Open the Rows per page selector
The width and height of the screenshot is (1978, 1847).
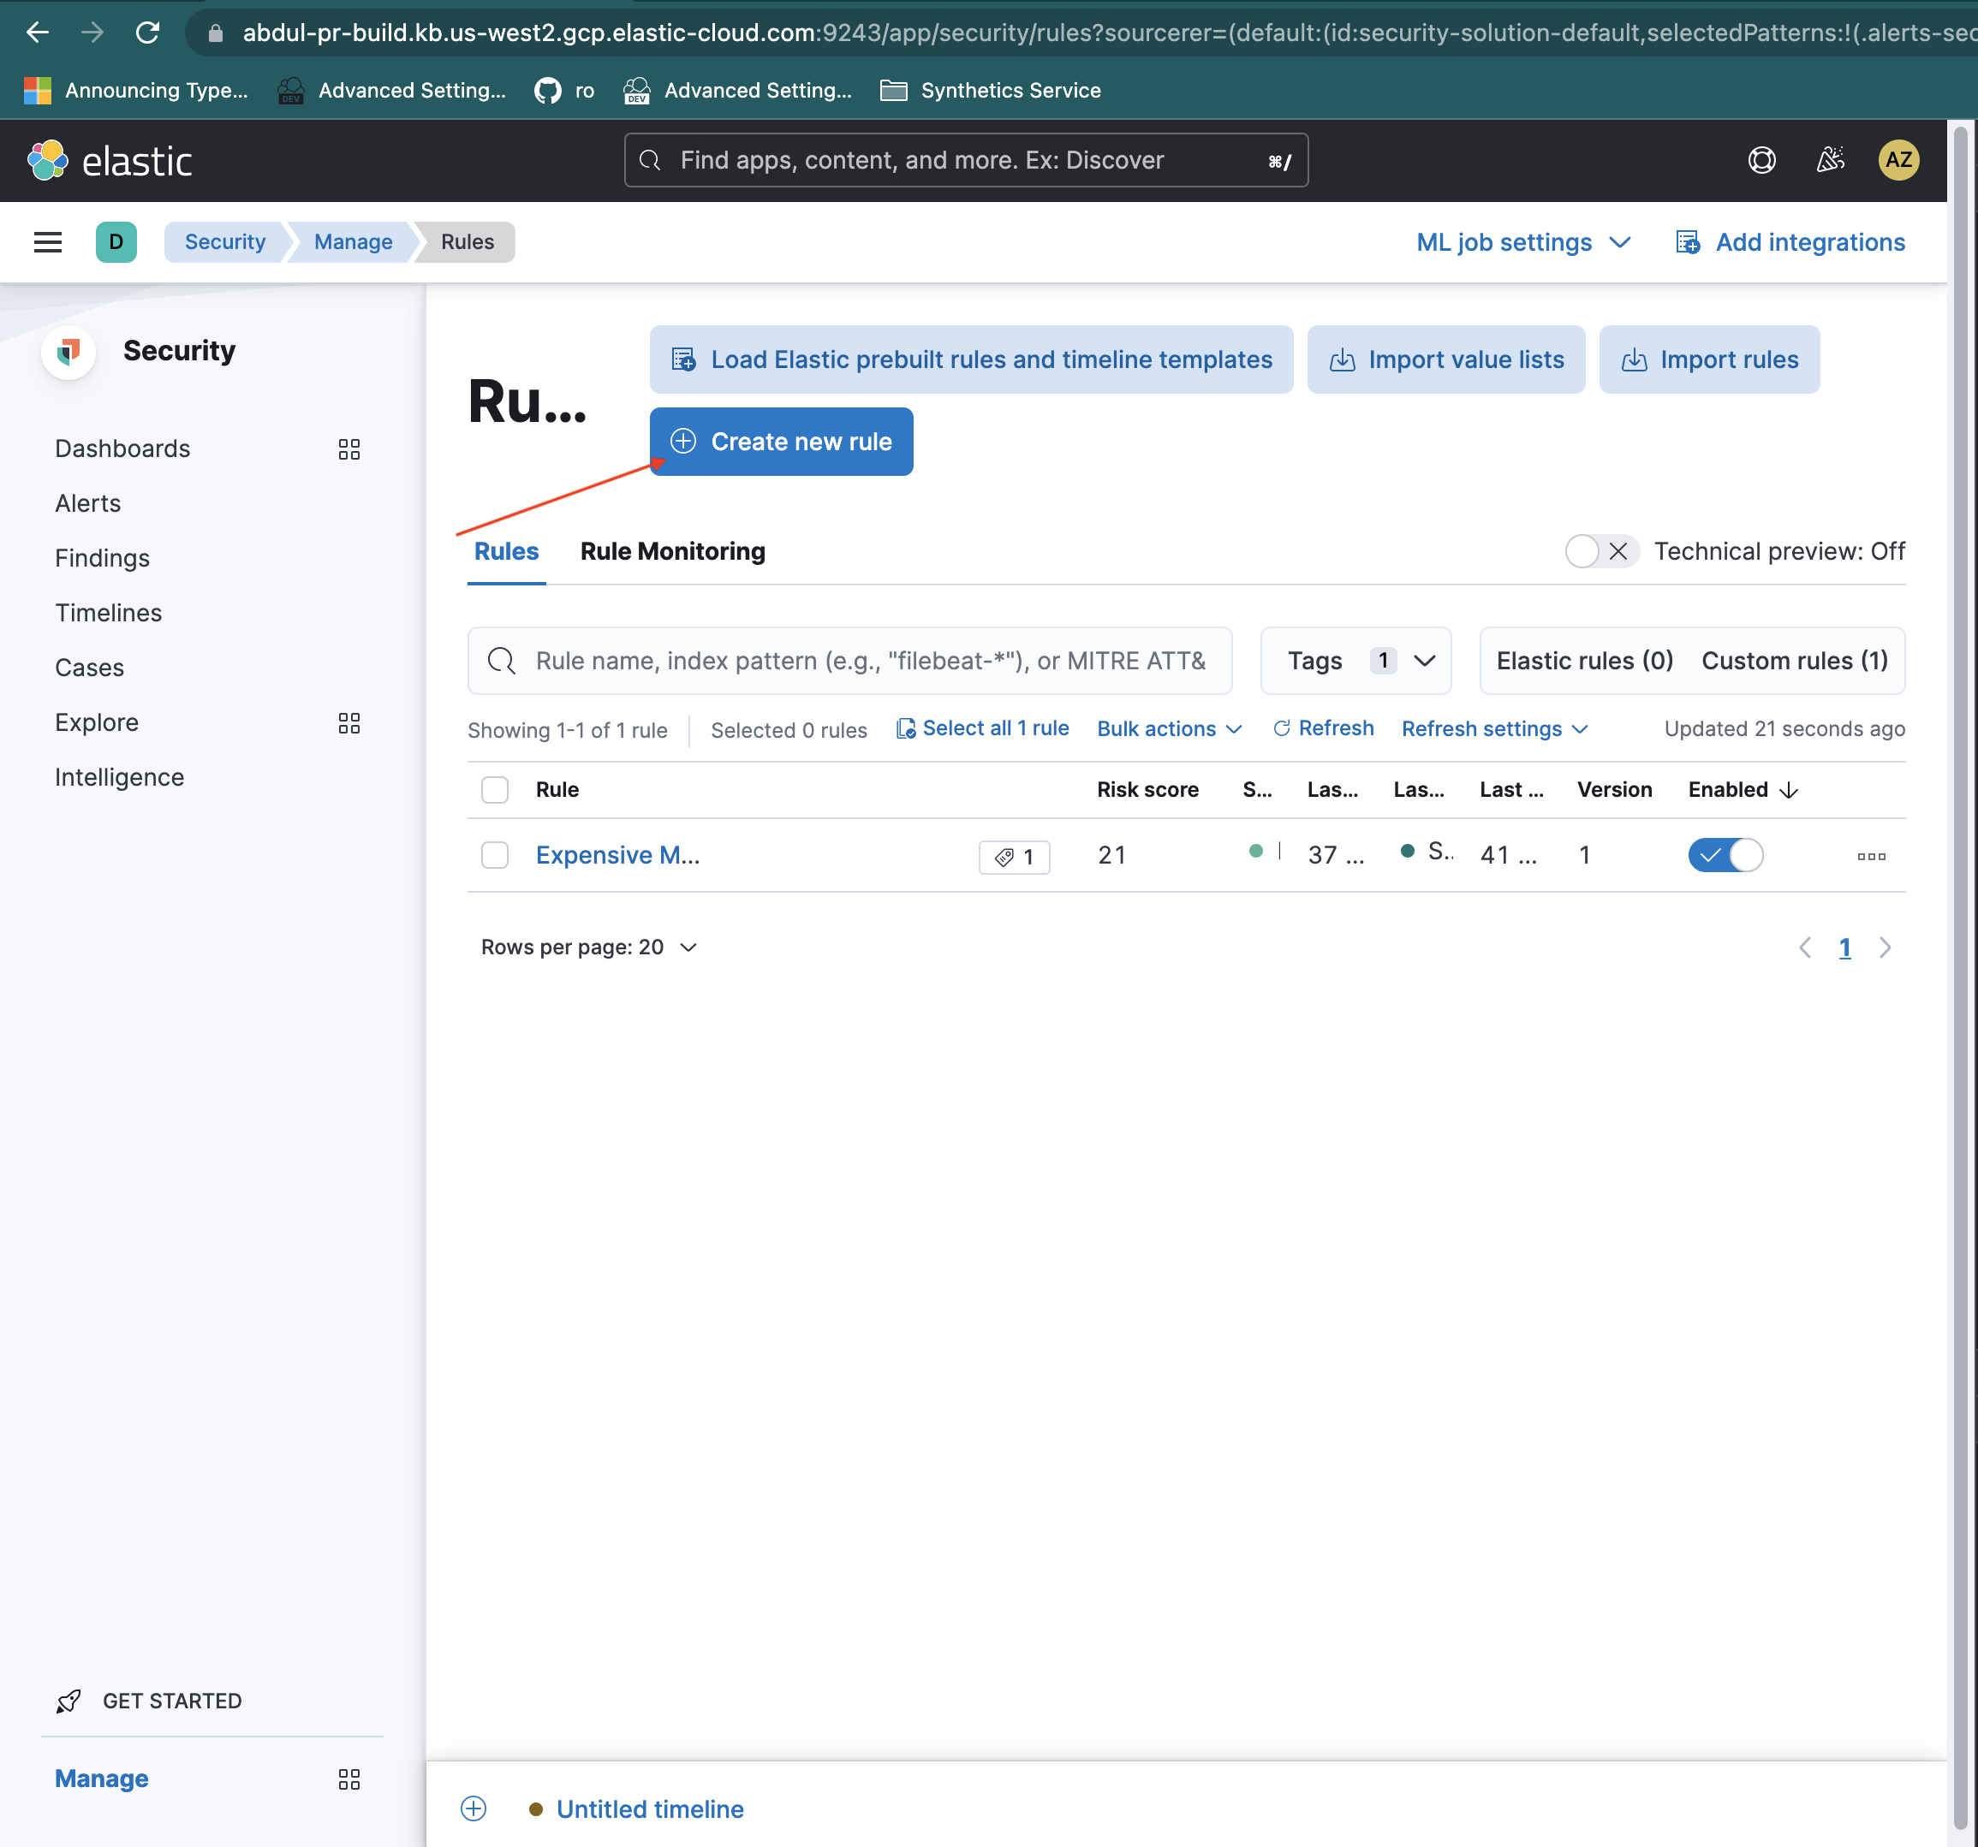[x=589, y=947]
